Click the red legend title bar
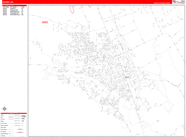The image size is (186, 137). [14, 113]
